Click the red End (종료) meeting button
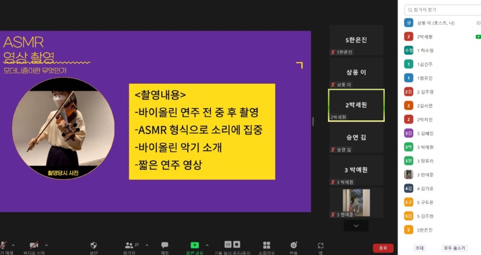 coord(383,248)
